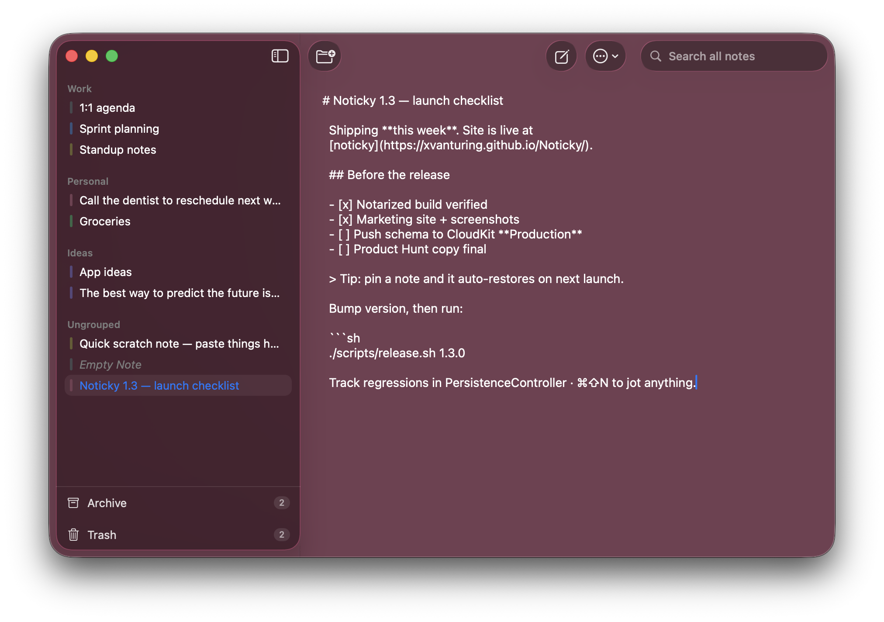Screen dimensions: 884x622
Task: Open the Sprint planning note
Action: click(x=178, y=129)
